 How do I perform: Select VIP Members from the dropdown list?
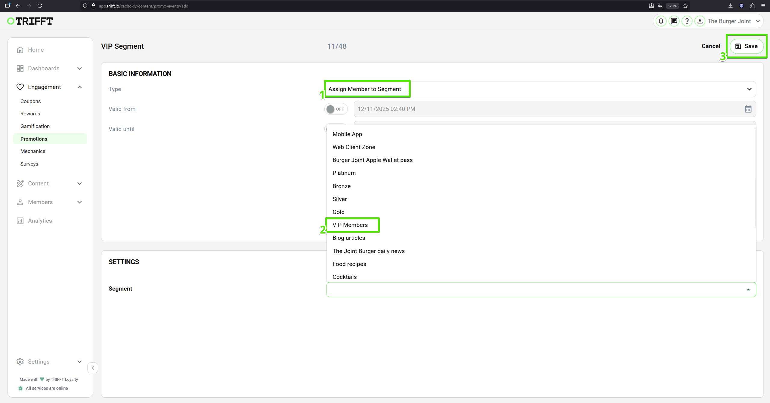pyautogui.click(x=350, y=225)
